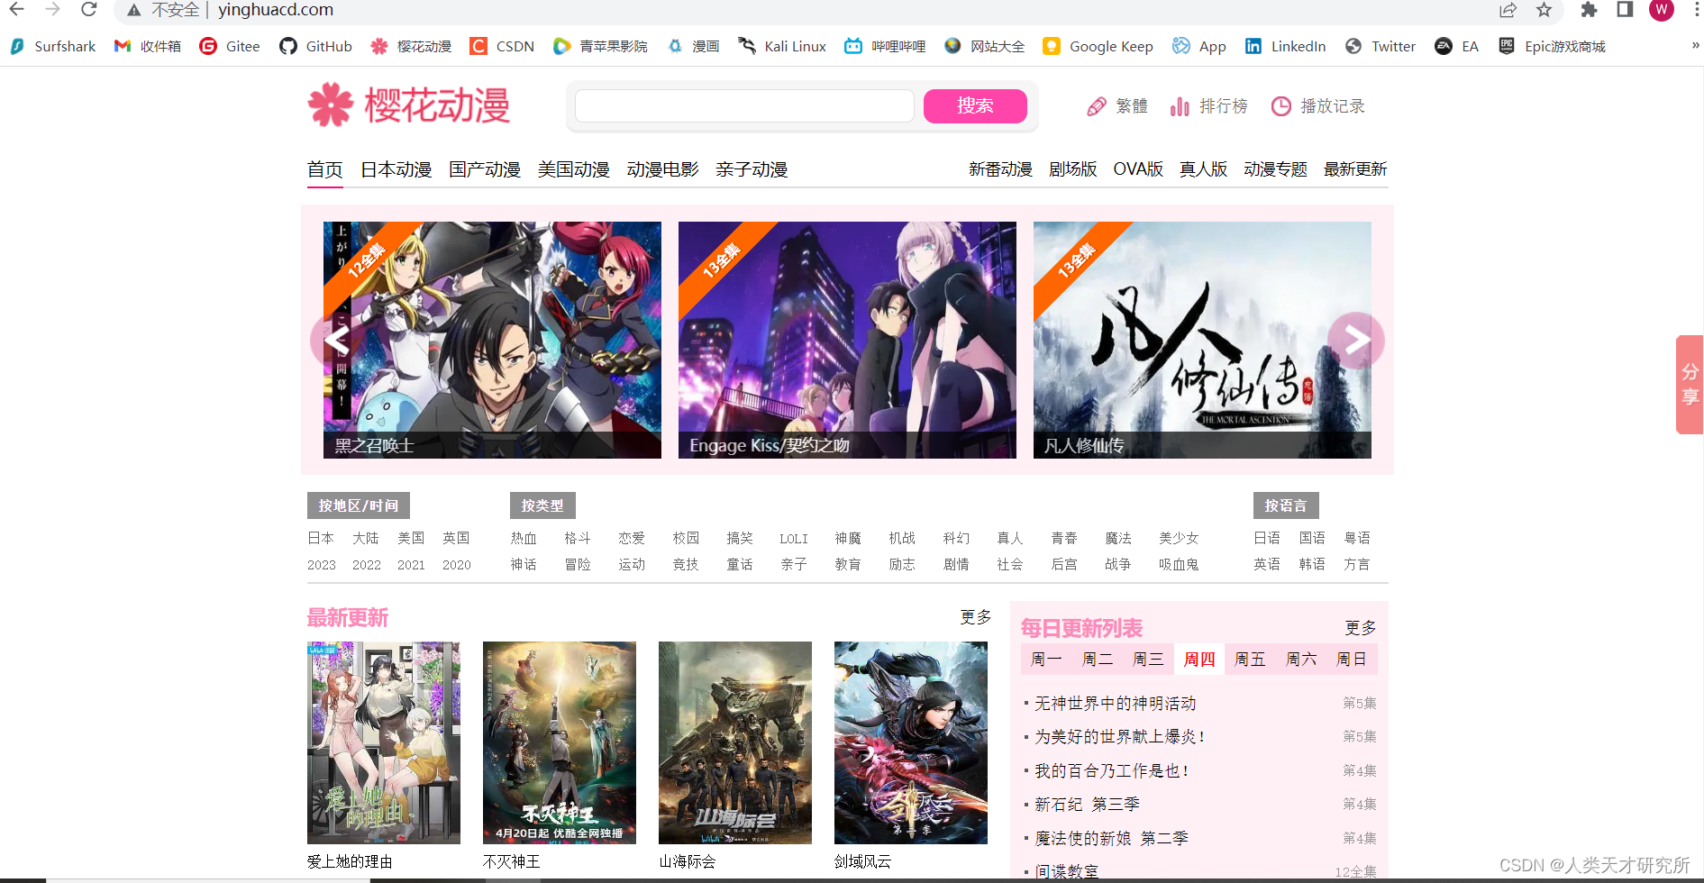Switch to 繁體 traditional Chinese

pos(1117,106)
